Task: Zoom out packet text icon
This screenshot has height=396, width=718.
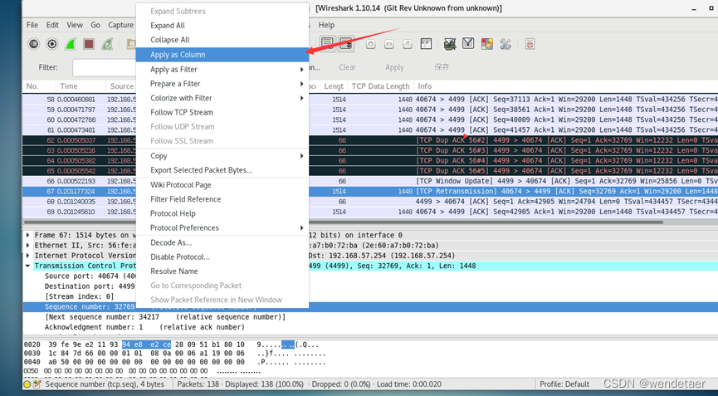Action: tap(389, 44)
